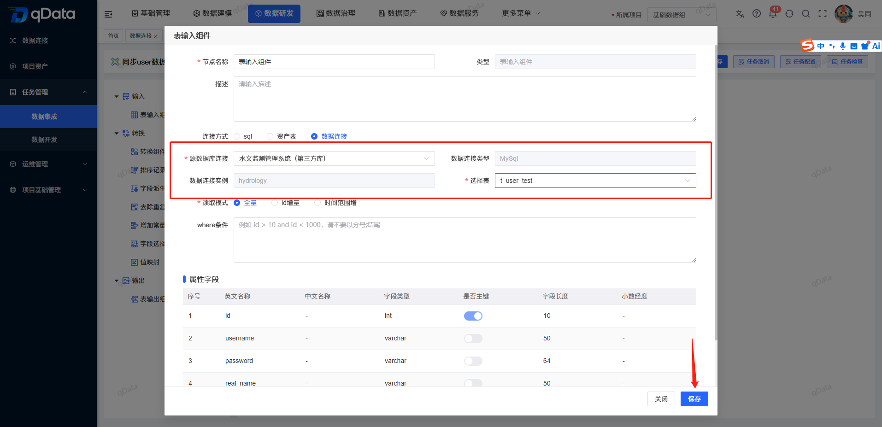Click the 保存 button in dialog
The width and height of the screenshot is (882, 427).
[694, 399]
